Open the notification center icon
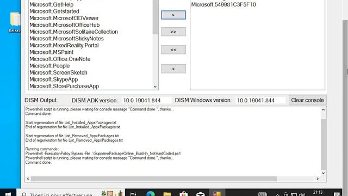Image resolution: width=348 pixels, height=196 pixels. pos(337,194)
